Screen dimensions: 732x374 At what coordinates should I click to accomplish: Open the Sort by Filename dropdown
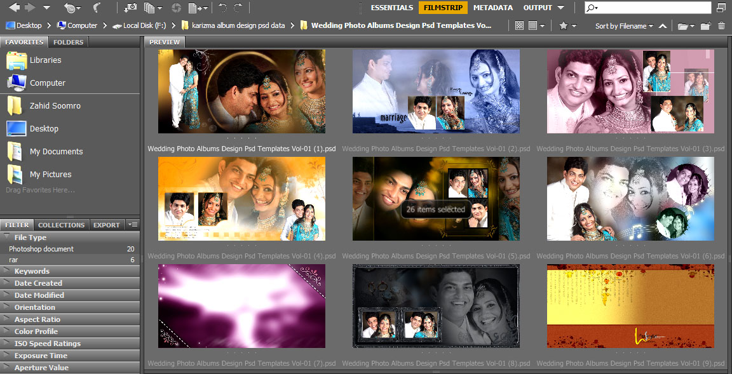coord(624,26)
